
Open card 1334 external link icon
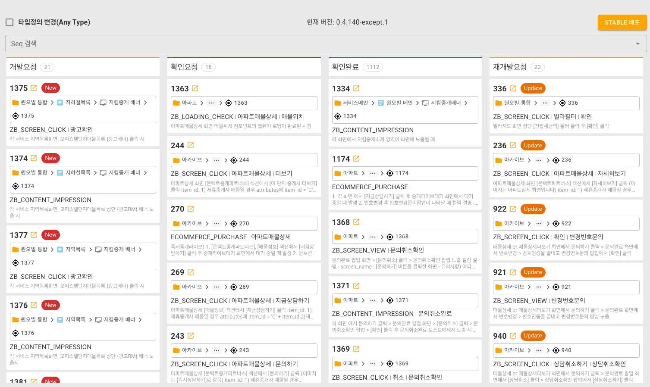click(x=356, y=88)
